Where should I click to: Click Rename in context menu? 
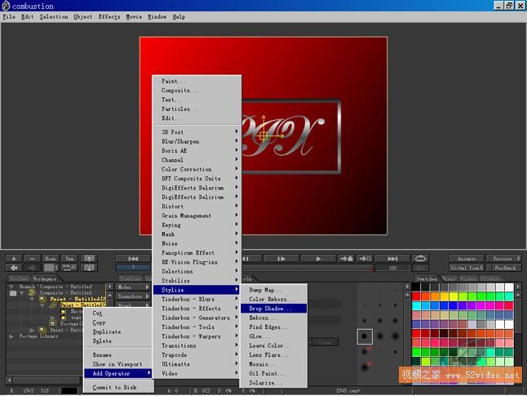pos(117,354)
